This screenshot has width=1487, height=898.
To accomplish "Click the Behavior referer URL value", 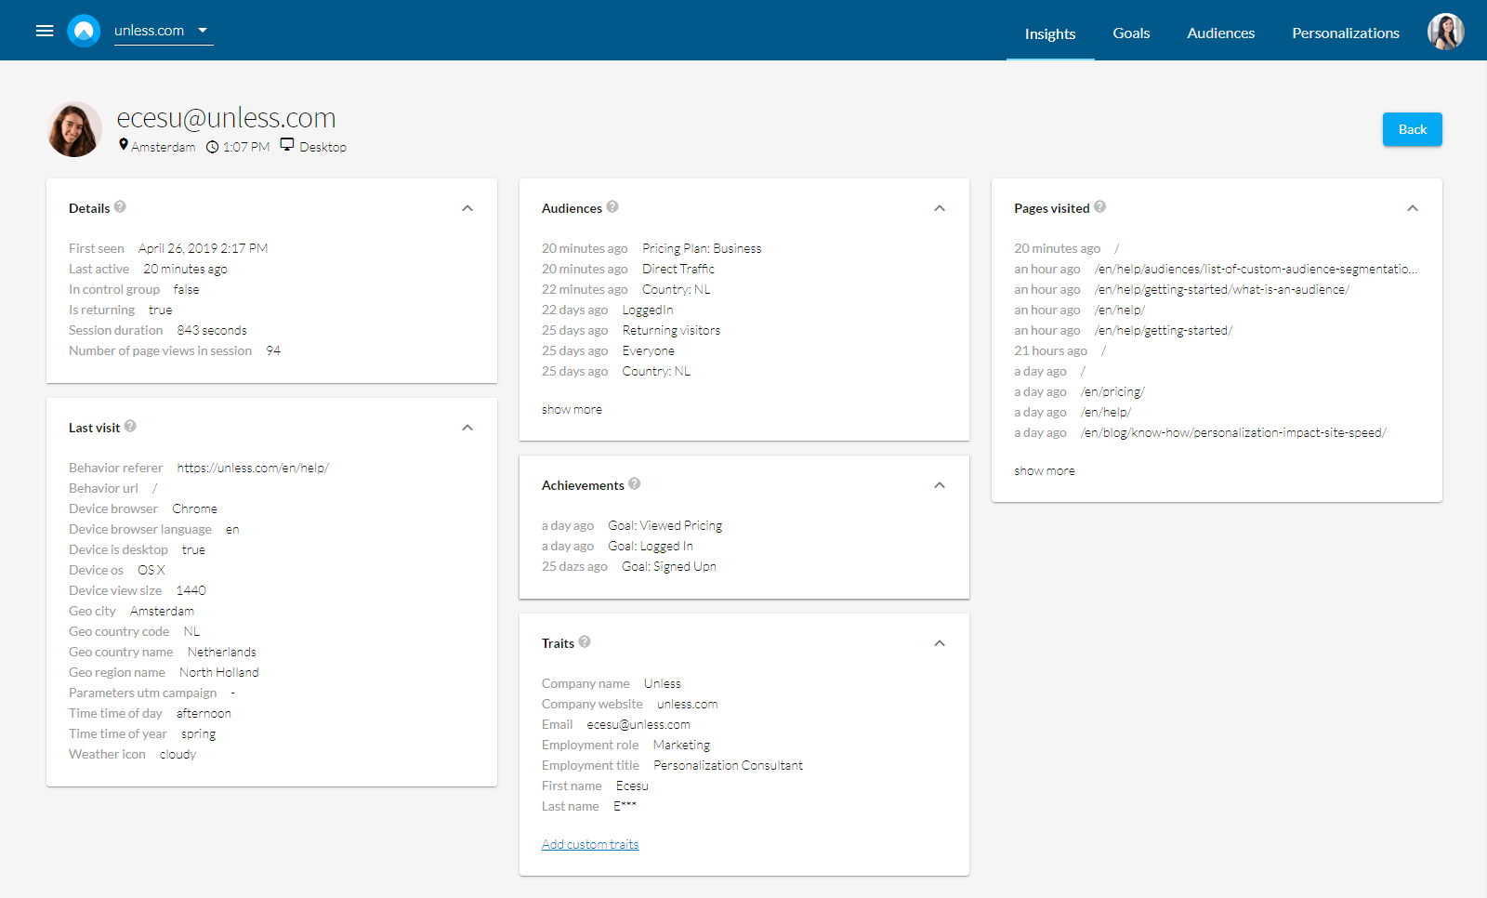I will click(x=253, y=468).
